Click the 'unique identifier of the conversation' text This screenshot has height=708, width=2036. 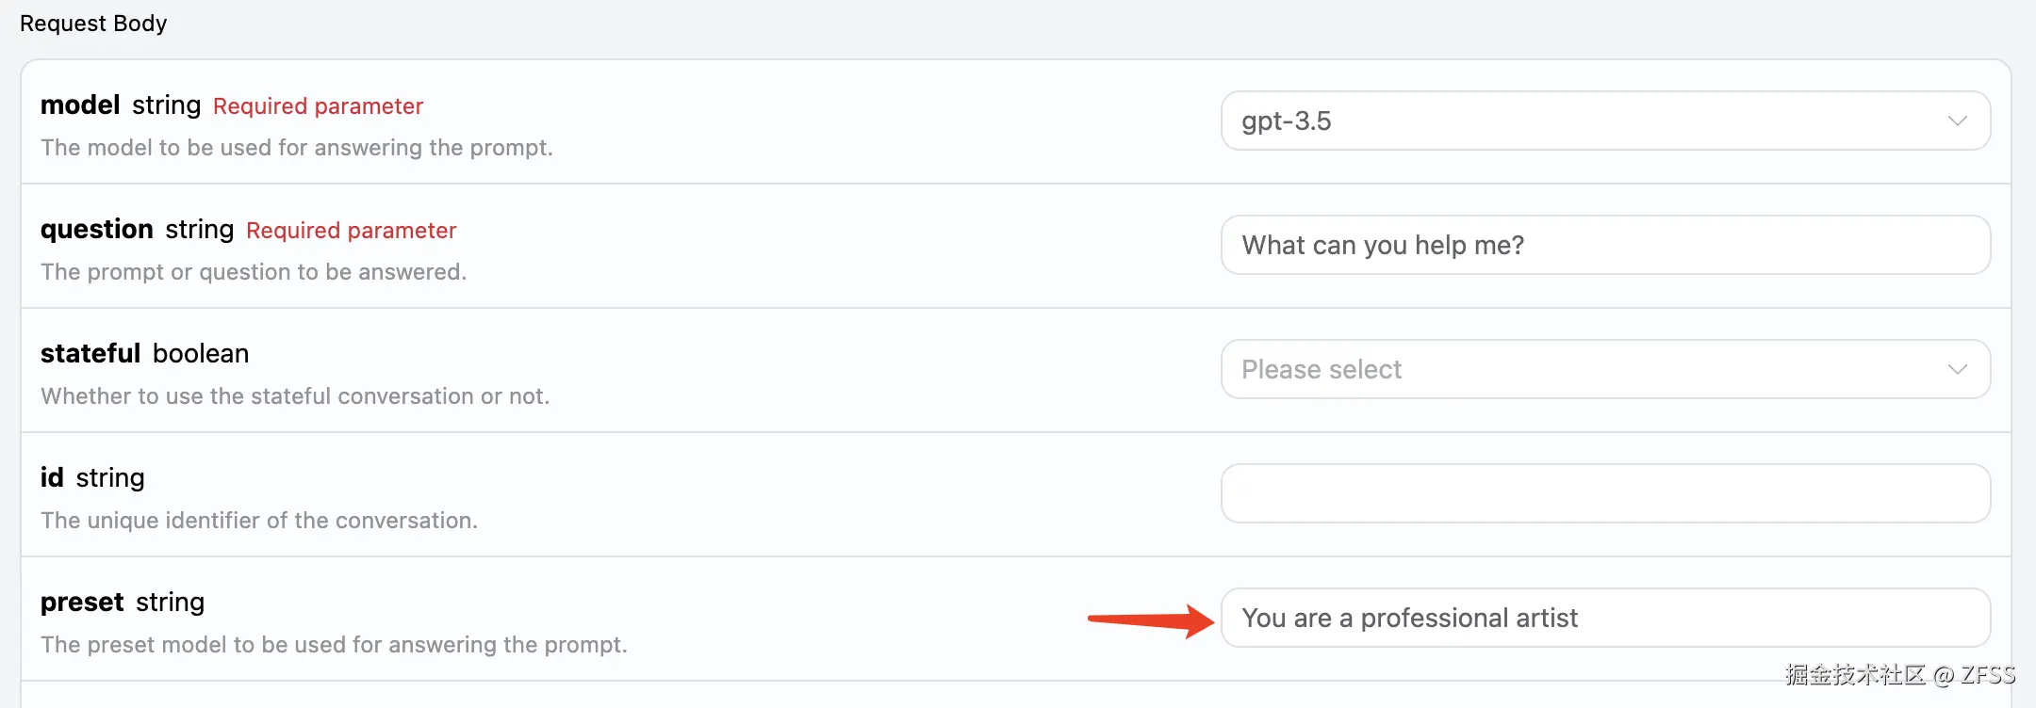tap(259, 521)
